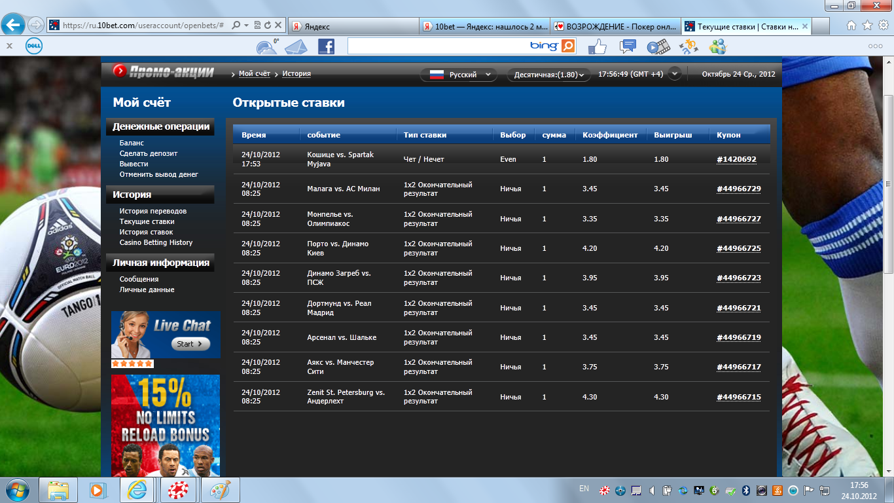
Task: Click Сделать депозит in the sidebar
Action: (148, 153)
